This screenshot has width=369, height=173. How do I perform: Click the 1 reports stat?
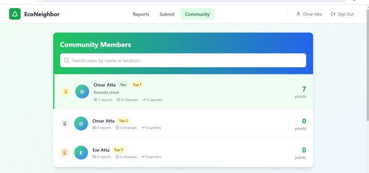[x=103, y=100]
